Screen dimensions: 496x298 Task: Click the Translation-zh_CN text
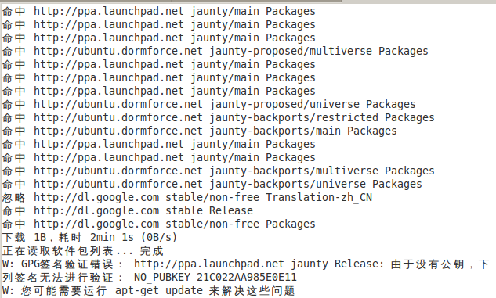coord(319,198)
